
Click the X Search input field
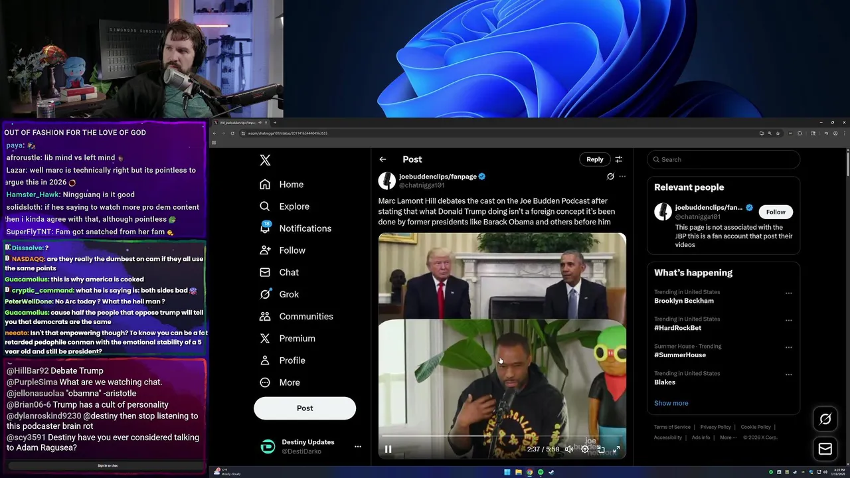(x=724, y=159)
